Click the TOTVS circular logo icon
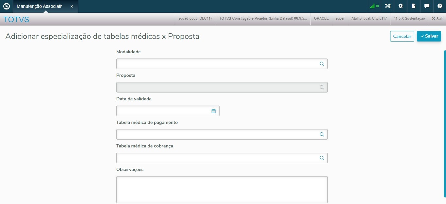Screen dimensions: 446x204 click(7, 6)
